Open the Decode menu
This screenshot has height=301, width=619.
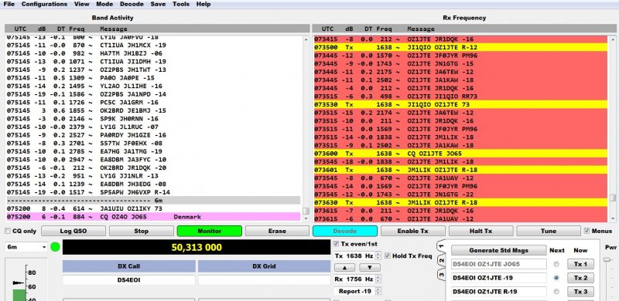132,4
